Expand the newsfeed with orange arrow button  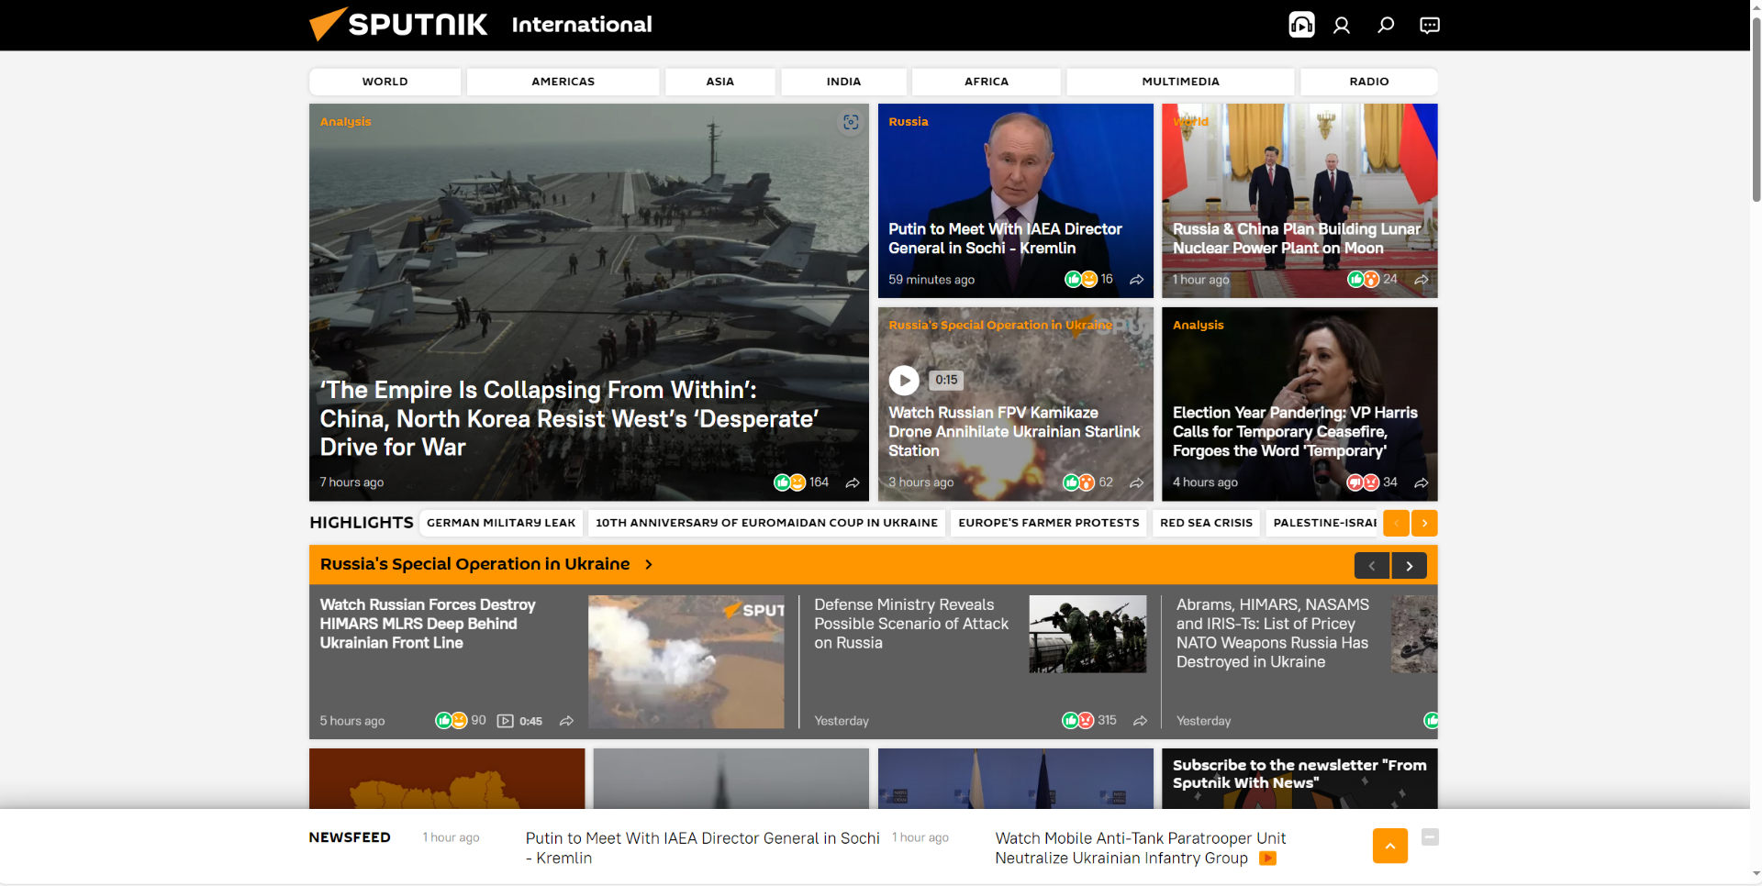point(1389,846)
